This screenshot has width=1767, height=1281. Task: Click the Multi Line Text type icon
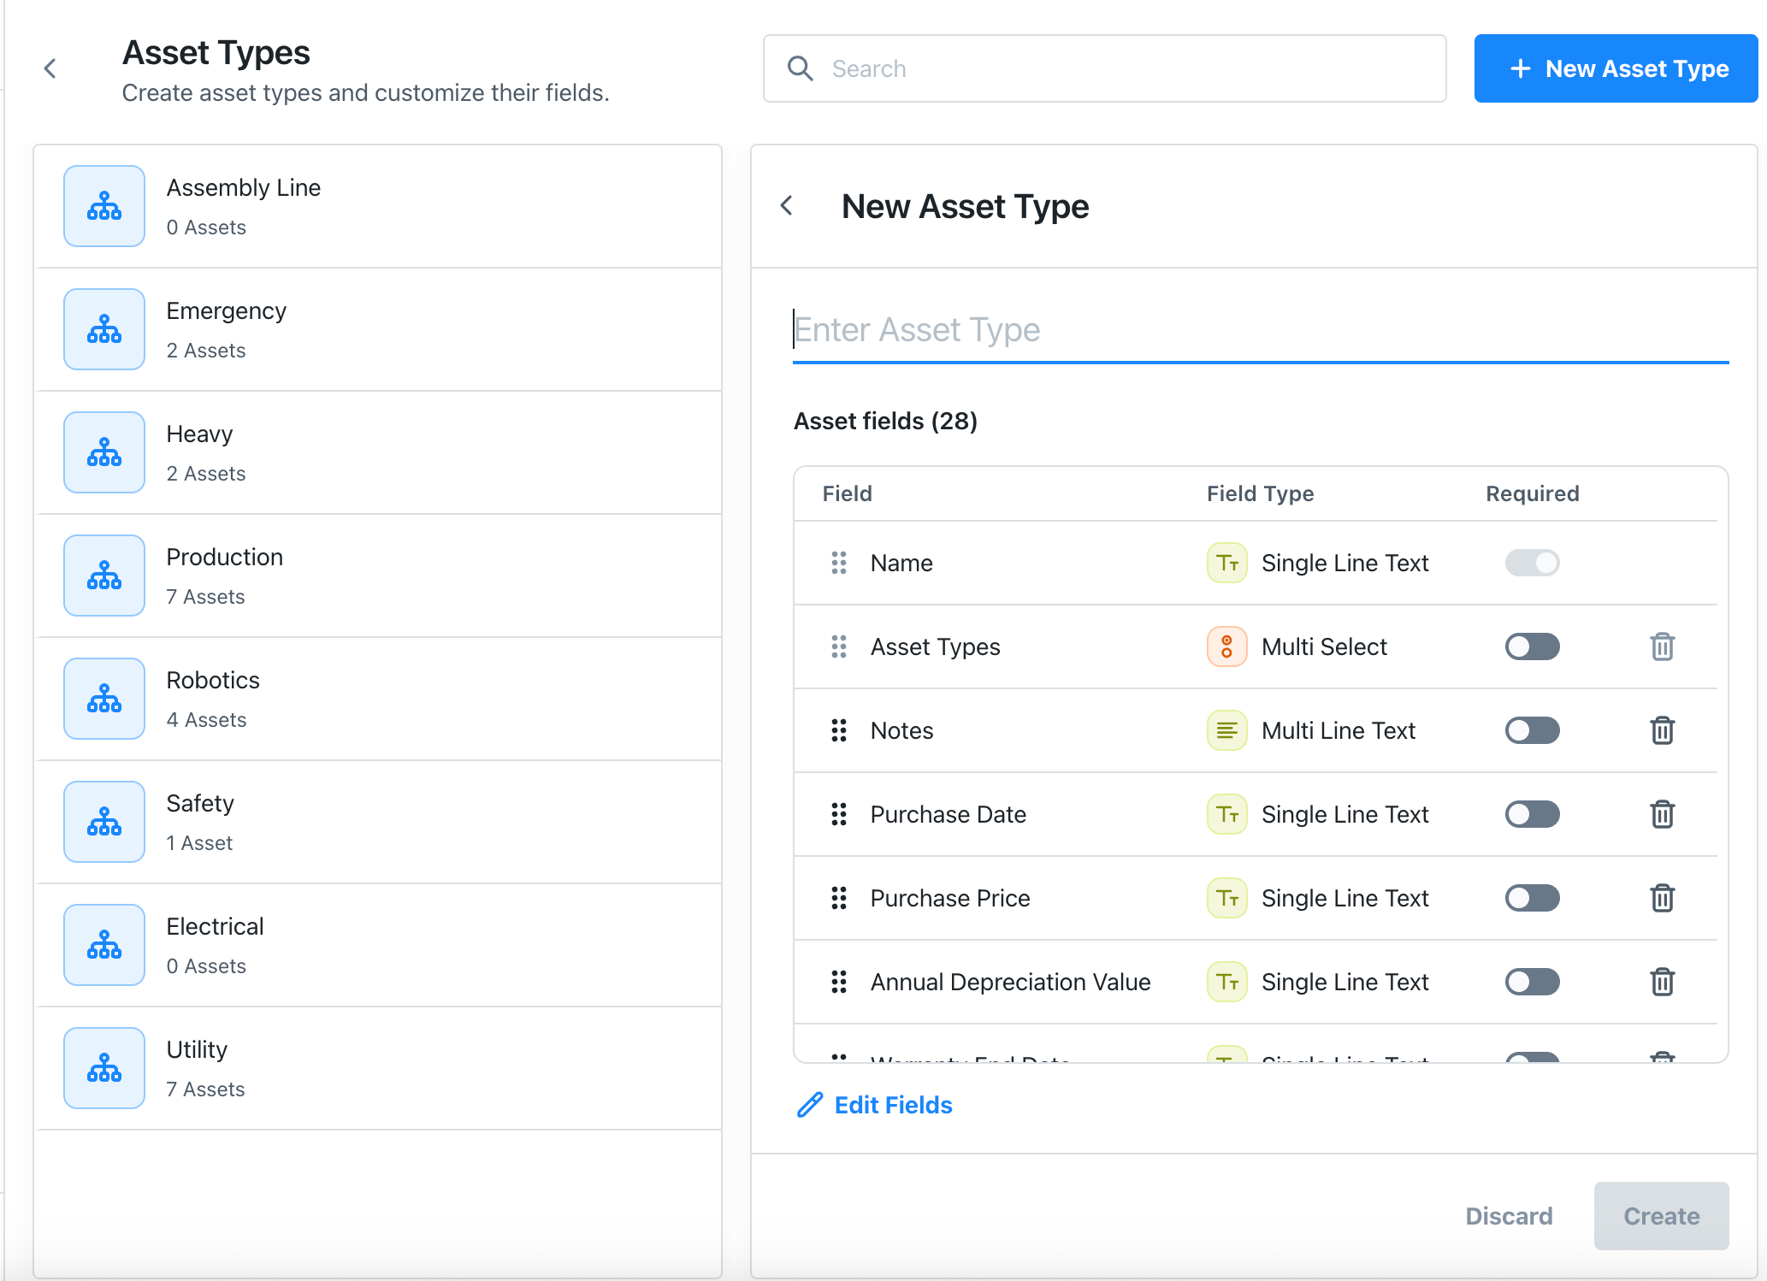[1226, 730]
